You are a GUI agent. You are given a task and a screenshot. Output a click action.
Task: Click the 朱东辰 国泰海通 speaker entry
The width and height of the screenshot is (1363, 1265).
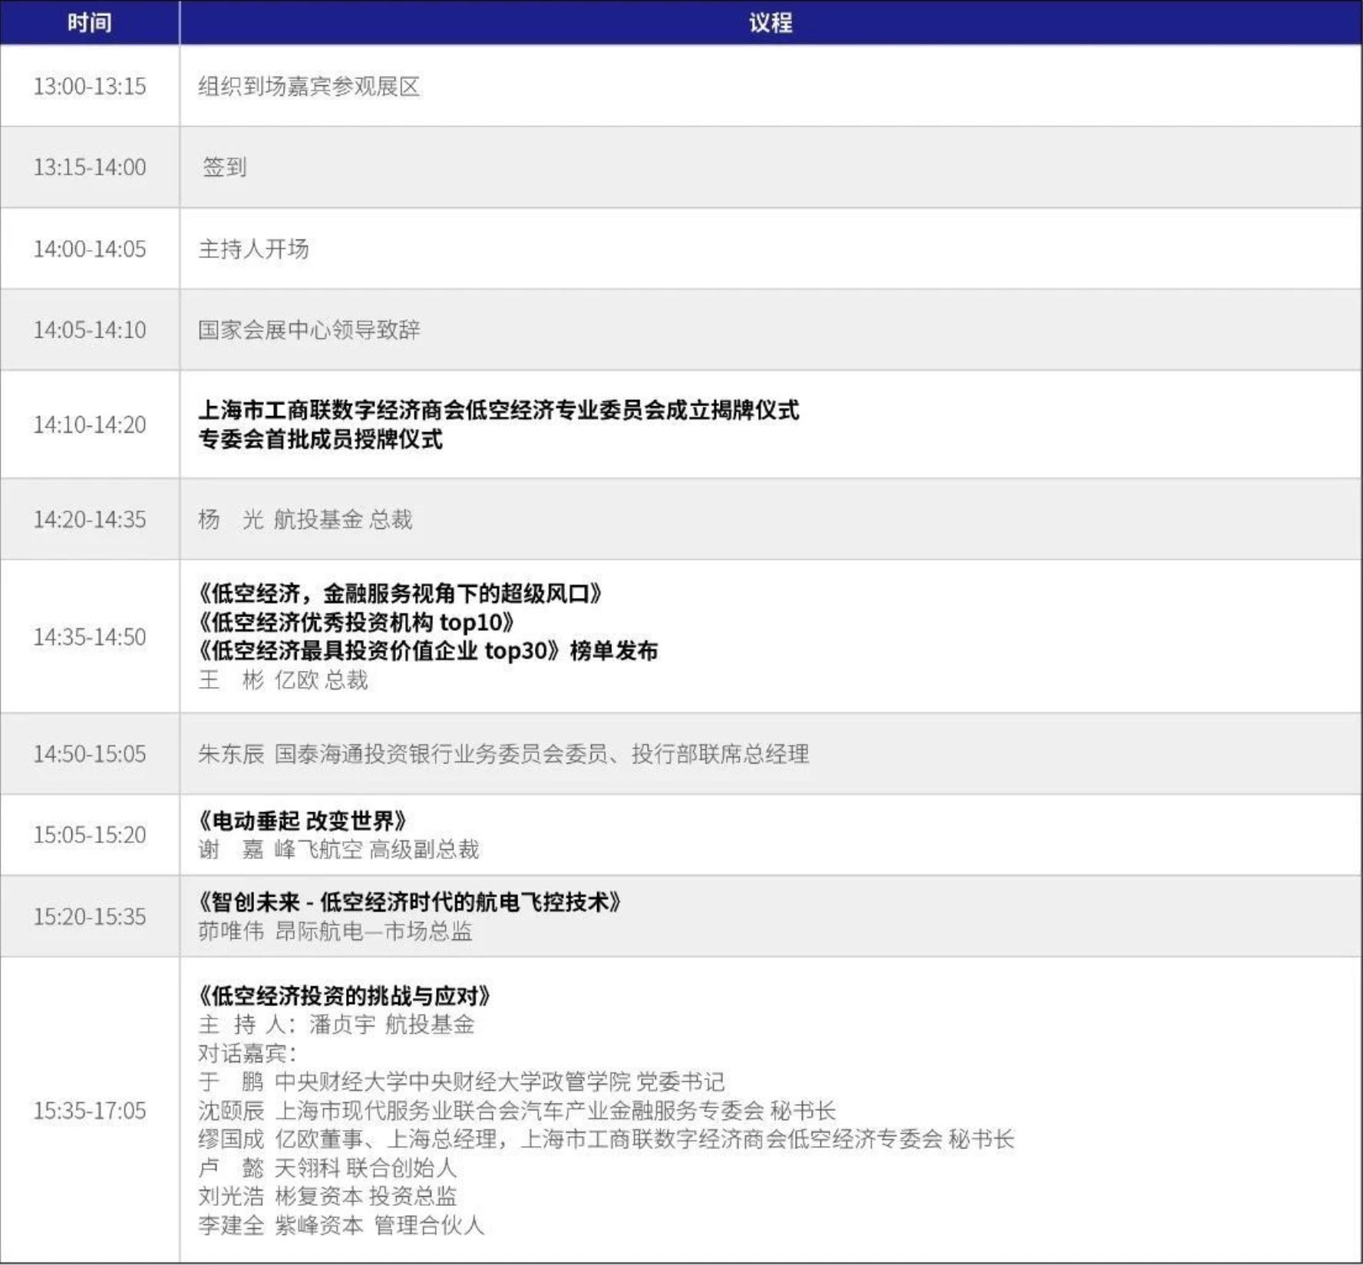(503, 754)
